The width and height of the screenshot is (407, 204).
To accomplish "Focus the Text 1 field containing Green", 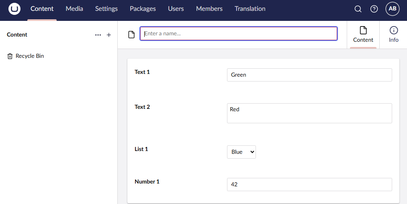I will [309, 75].
